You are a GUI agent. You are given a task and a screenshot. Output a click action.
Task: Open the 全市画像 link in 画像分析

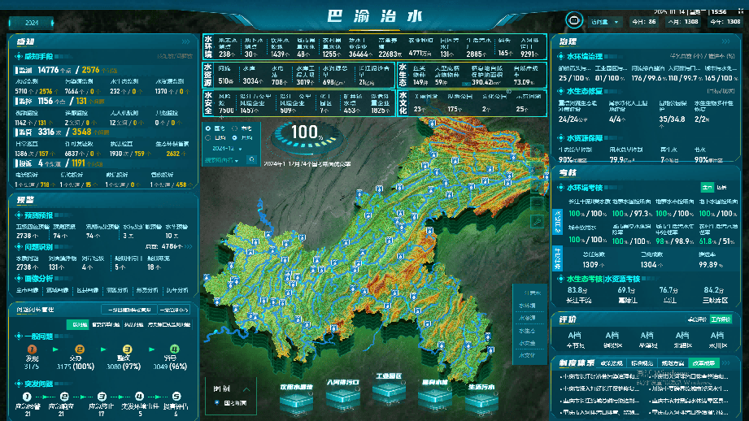(x=27, y=290)
